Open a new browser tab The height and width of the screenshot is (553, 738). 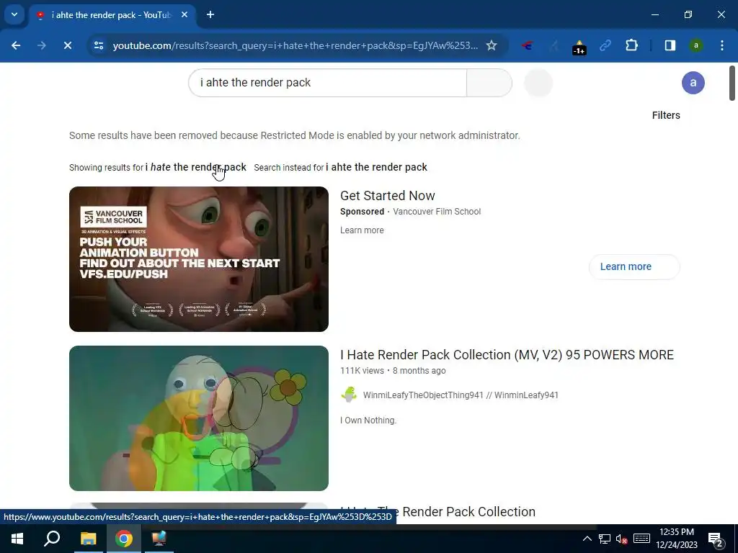[210, 15]
